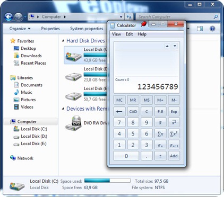Click the backspace arrow calculator key
This screenshot has width=224, height=197.
(x=119, y=111)
